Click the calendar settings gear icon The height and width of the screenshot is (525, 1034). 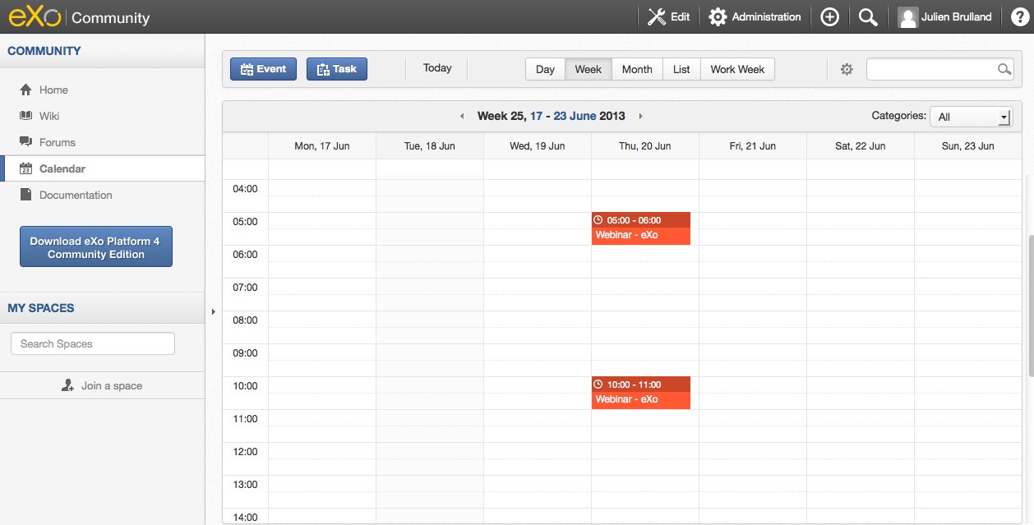pyautogui.click(x=847, y=70)
